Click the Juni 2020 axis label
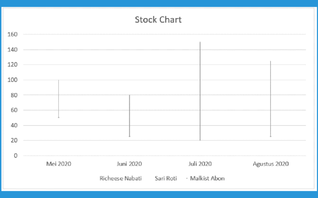Image resolution: width=318 pixels, height=198 pixels. pyautogui.click(x=130, y=164)
